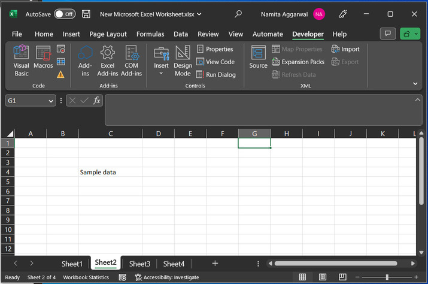This screenshot has width=428, height=284.
Task: Toggle the AutoSave switch
Action: [65, 14]
